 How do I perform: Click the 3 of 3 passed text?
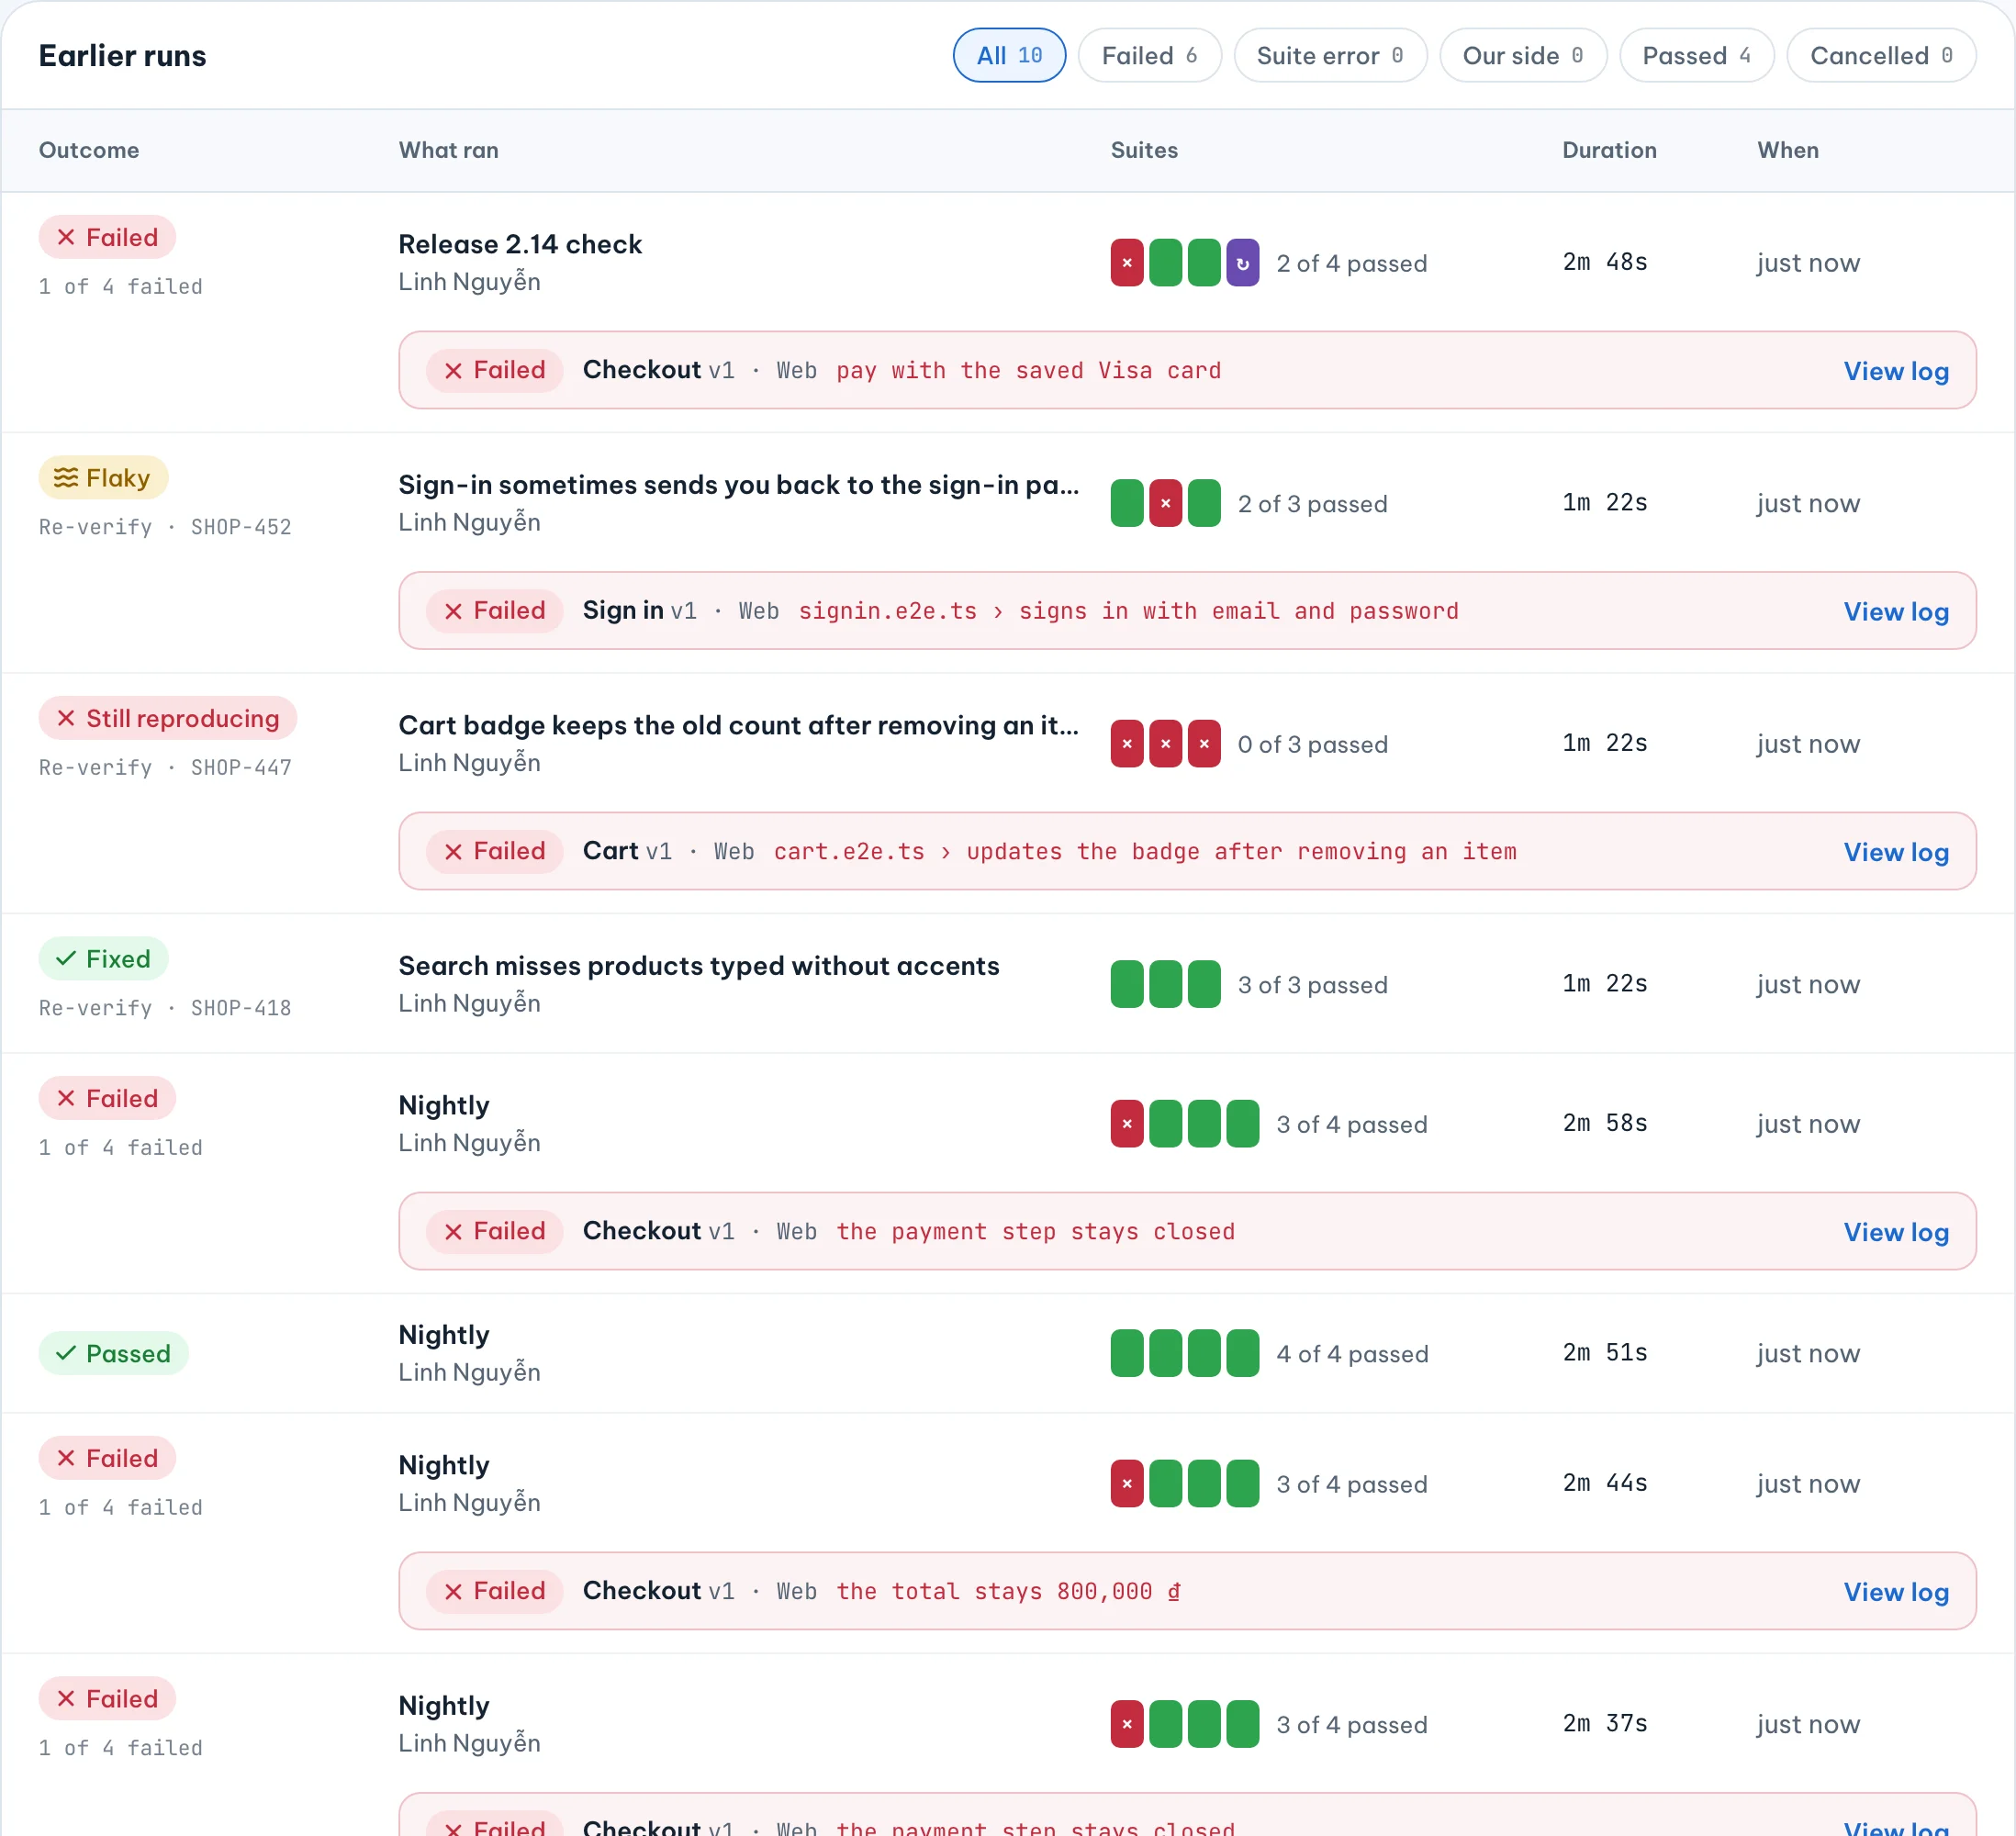[x=1312, y=985]
